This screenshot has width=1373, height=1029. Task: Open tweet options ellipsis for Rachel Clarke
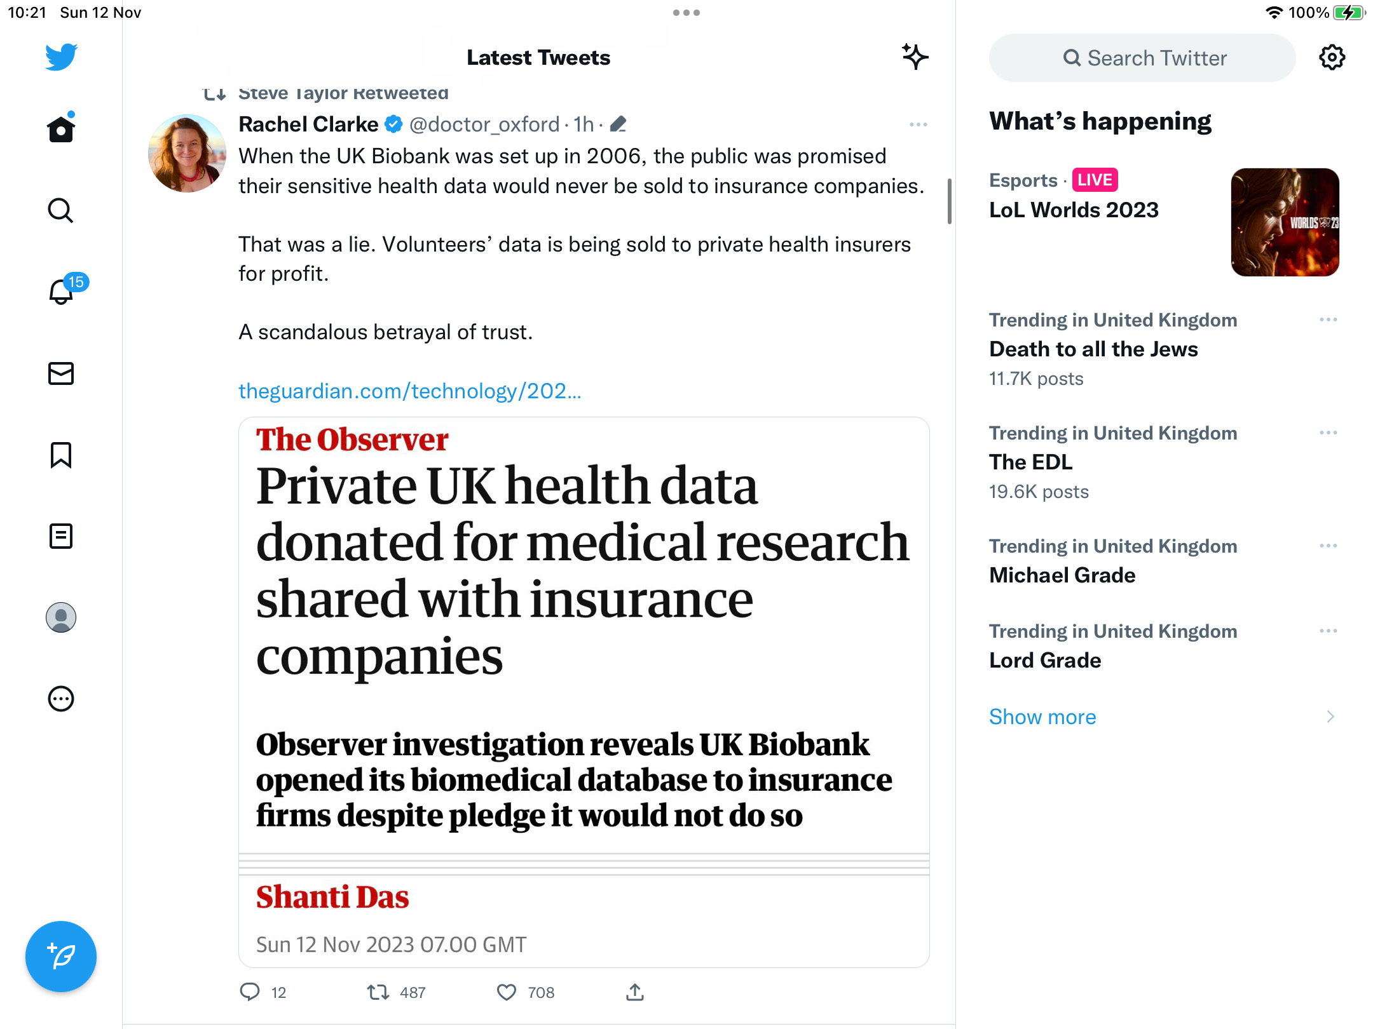pos(918,124)
